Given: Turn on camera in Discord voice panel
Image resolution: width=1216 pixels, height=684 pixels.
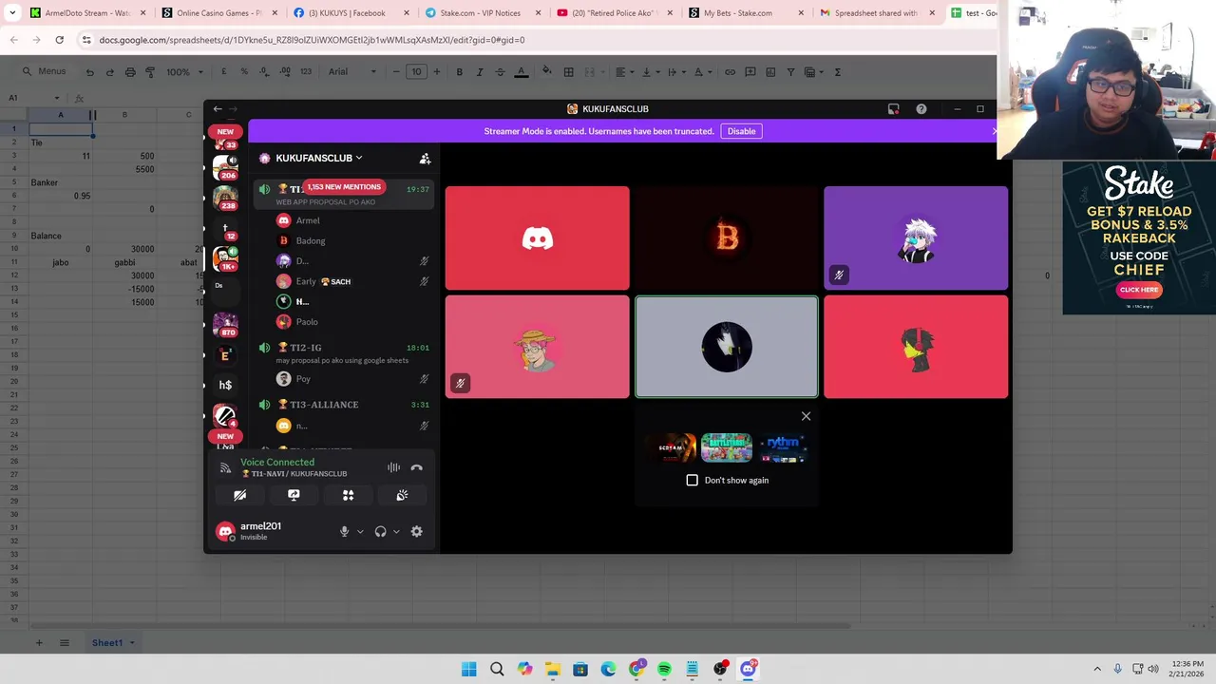Looking at the screenshot, I should [239, 495].
